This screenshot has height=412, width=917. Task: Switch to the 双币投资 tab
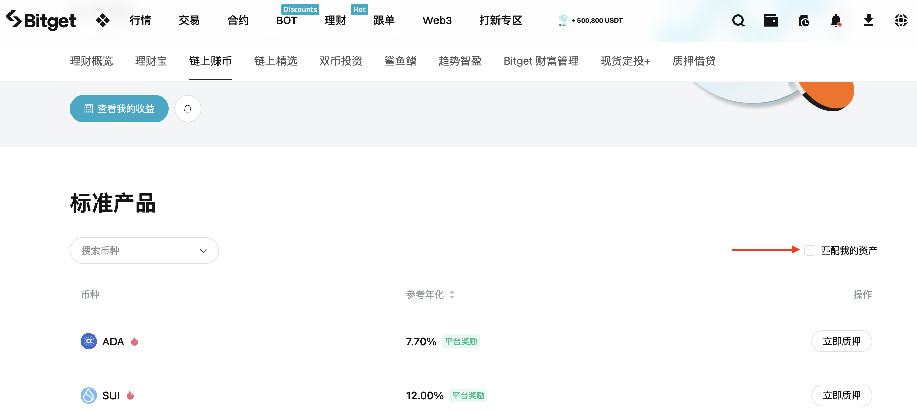[341, 61]
